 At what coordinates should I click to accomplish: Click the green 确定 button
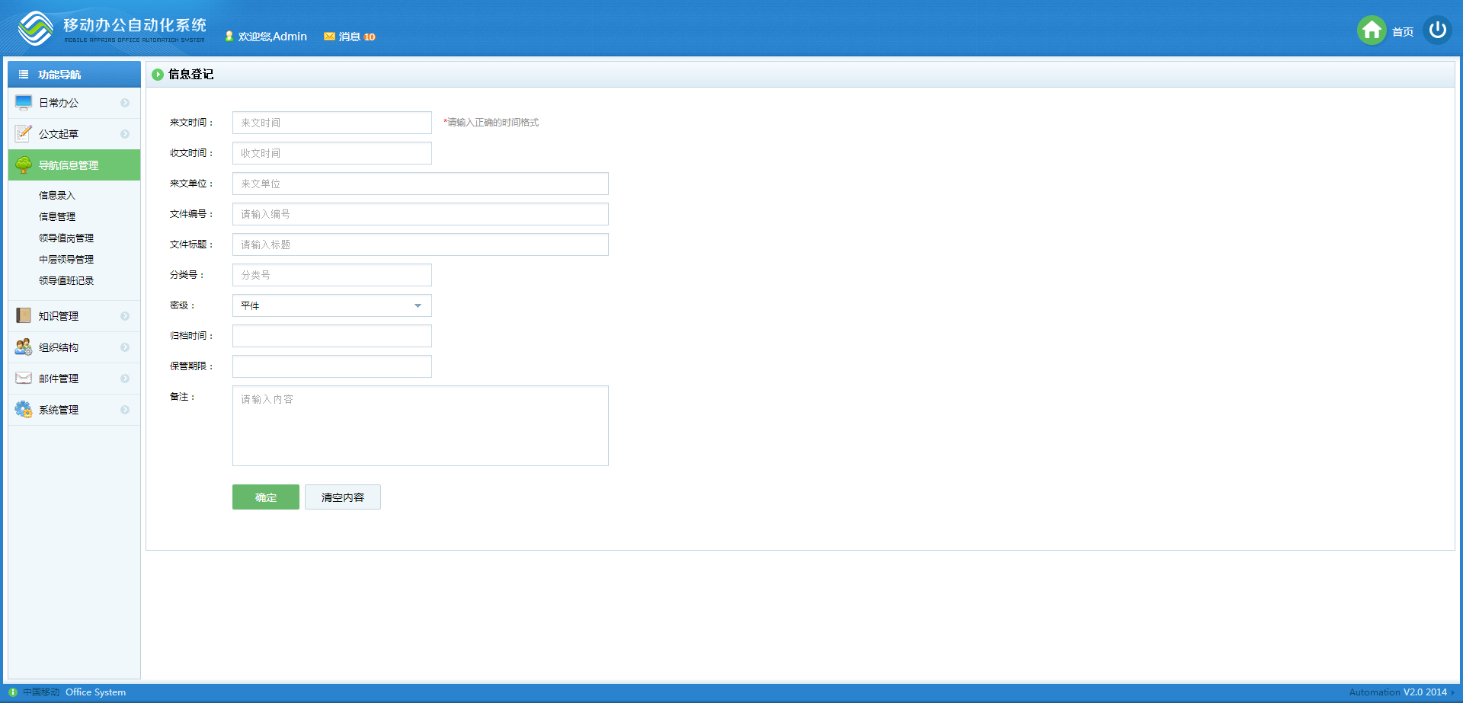[x=266, y=497]
